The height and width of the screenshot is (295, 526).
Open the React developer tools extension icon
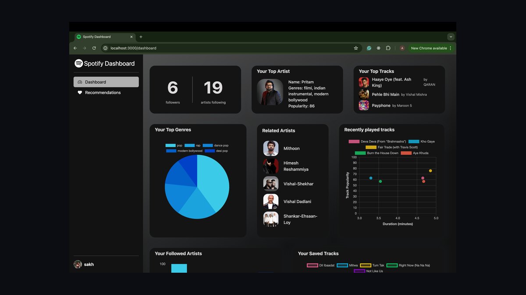[x=379, y=48]
